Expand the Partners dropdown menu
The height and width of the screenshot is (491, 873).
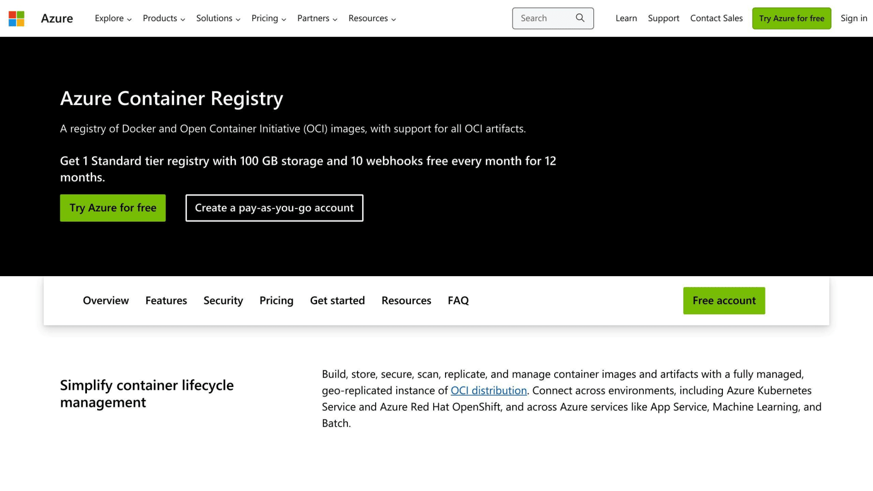click(317, 18)
